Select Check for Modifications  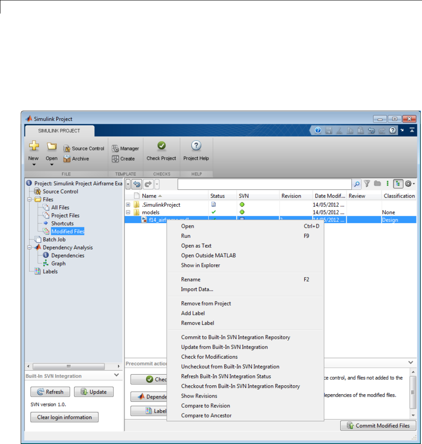pyautogui.click(x=245, y=357)
